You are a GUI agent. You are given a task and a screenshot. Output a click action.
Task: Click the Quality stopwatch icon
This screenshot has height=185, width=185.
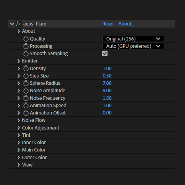(x=26, y=39)
